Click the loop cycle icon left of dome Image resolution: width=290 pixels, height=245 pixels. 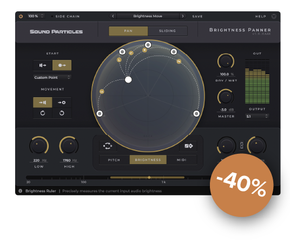(x=108, y=146)
